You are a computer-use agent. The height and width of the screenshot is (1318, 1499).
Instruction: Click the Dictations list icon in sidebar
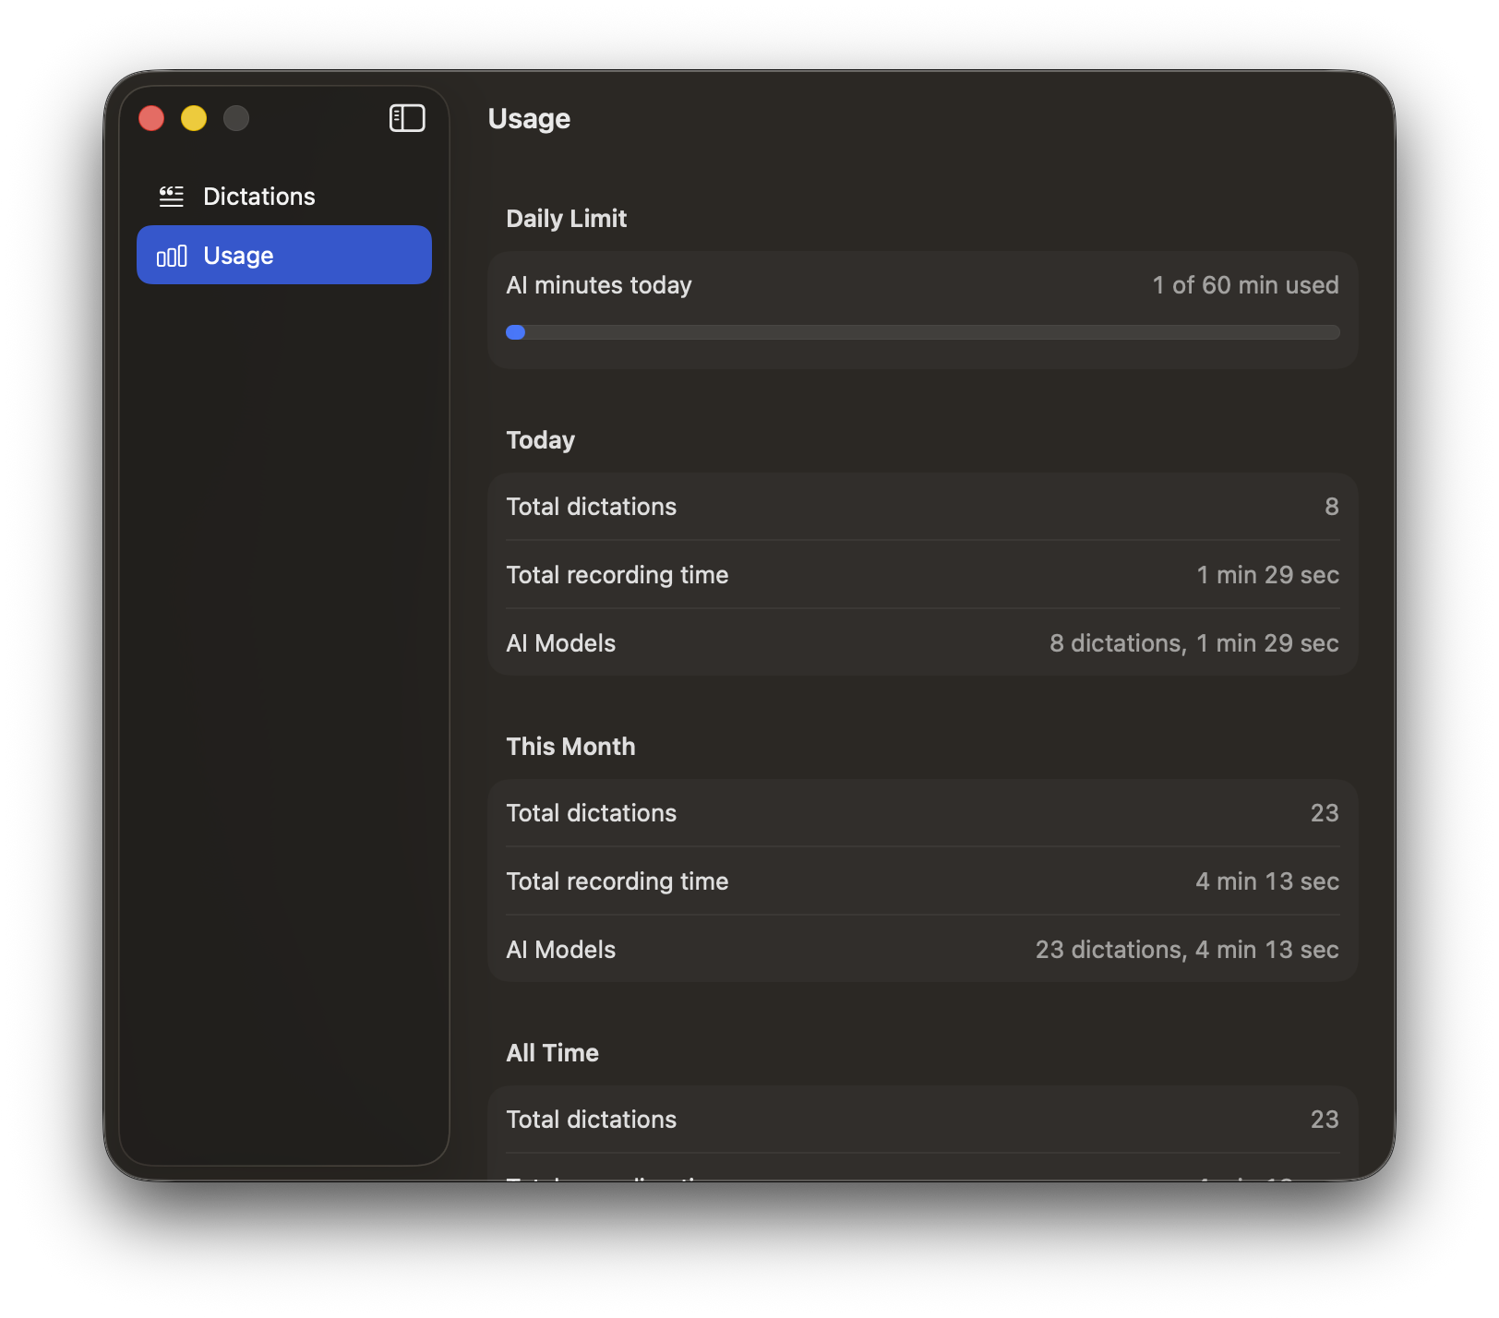pos(172,197)
